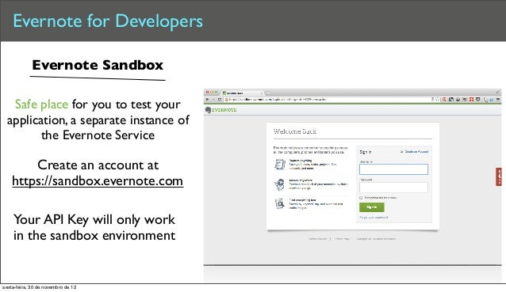The height and width of the screenshot is (292, 506).
Task: Click the Privacy Policy footer link
Action: (x=342, y=239)
